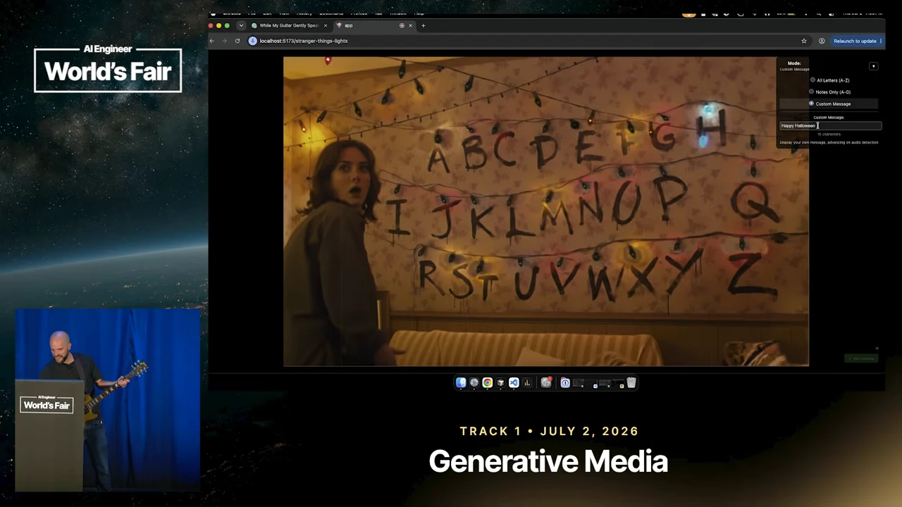Collapse the Mode panel with the arrow button

point(873,66)
